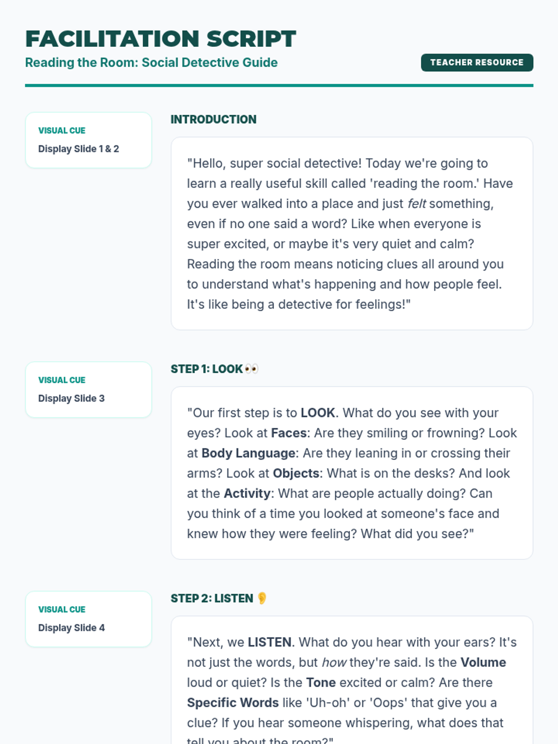Click the eyes emoji beside Step 1: Look
Screen dimensions: 558x744
(251, 369)
